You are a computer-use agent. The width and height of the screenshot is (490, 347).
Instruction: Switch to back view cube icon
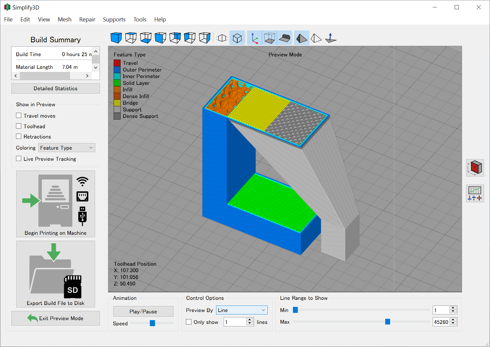pyautogui.click(x=175, y=38)
